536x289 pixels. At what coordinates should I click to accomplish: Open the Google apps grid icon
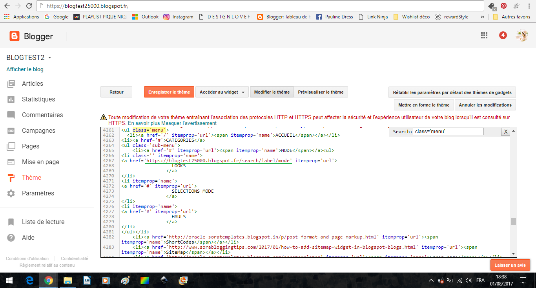pyautogui.click(x=484, y=35)
